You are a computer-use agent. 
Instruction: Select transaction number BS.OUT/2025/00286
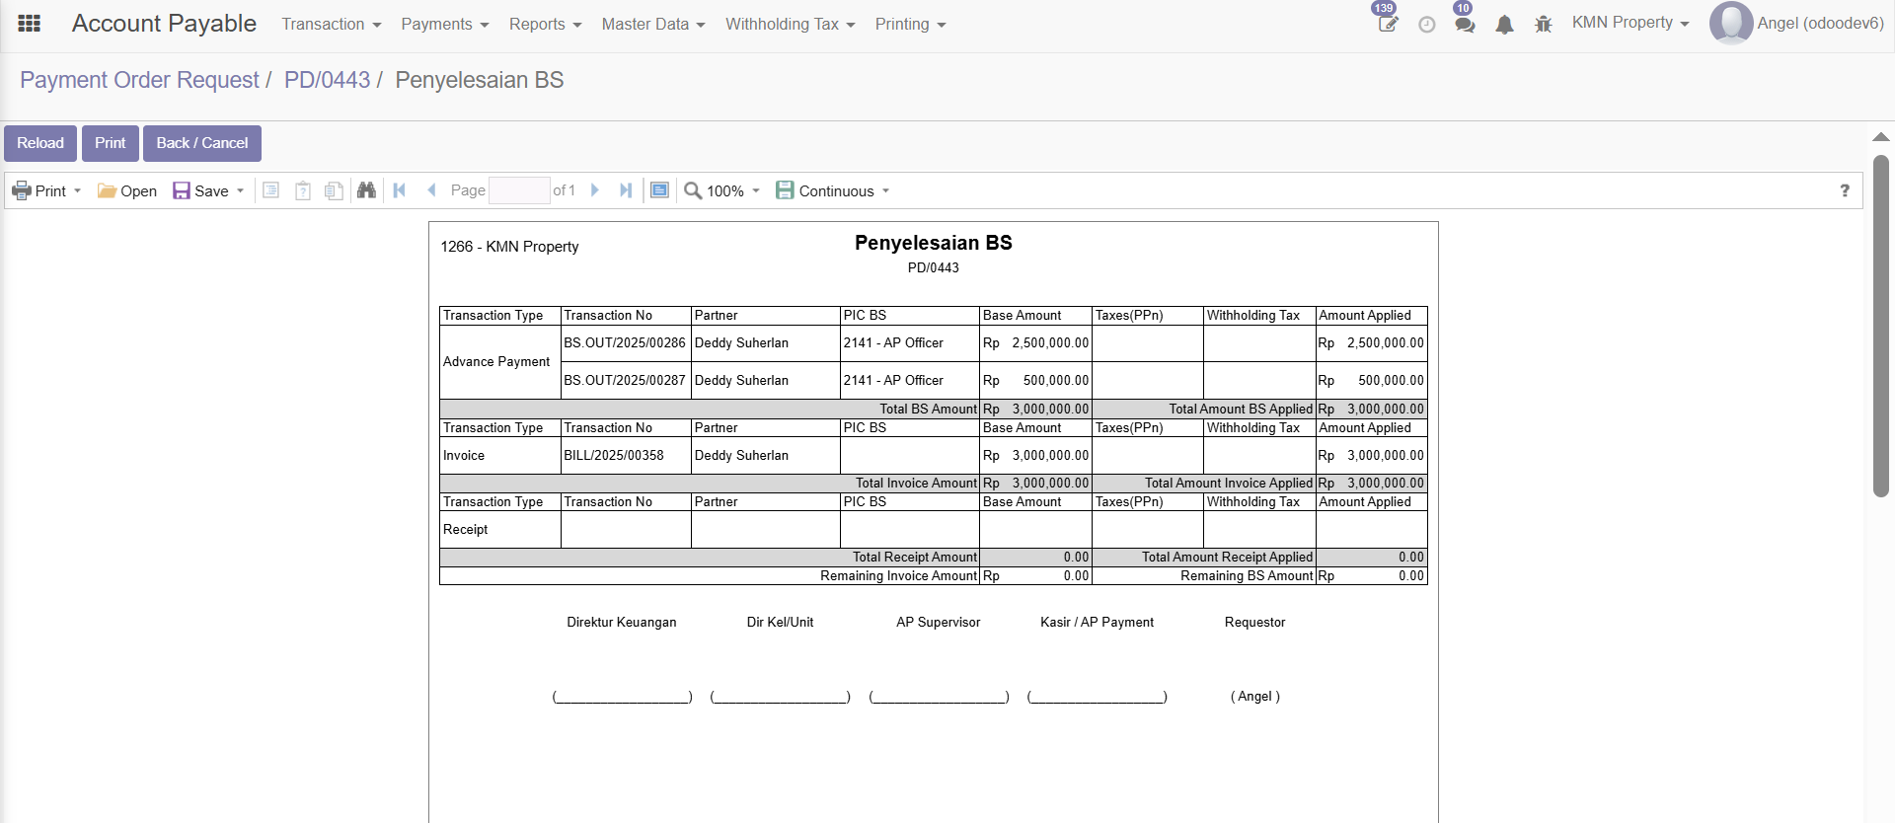(x=625, y=343)
